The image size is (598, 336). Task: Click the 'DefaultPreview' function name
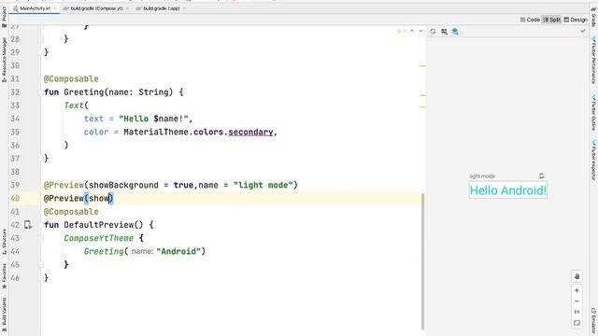(x=98, y=225)
